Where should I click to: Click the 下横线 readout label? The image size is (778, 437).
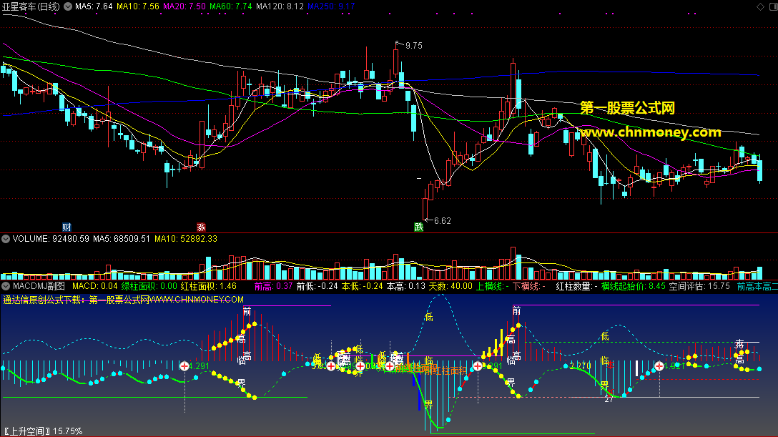click(x=529, y=286)
